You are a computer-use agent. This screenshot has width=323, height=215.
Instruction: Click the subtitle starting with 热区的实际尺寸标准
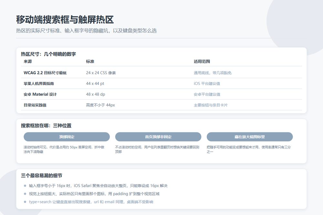pyautogui.click(x=86, y=31)
